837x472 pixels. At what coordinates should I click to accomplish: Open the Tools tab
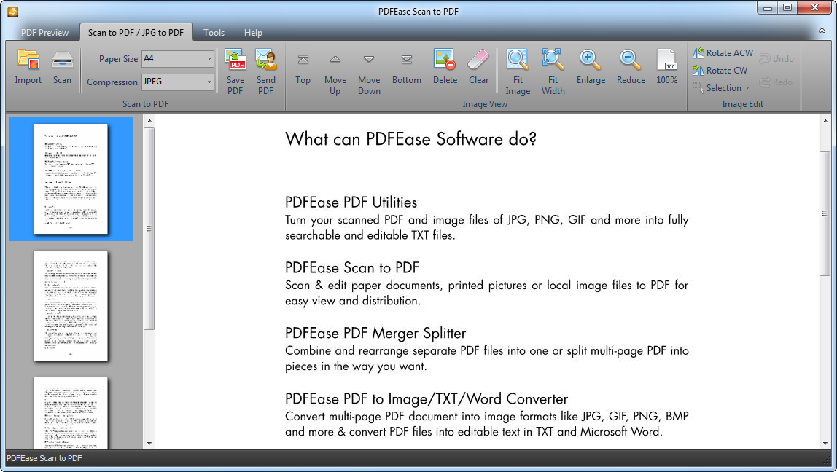point(214,33)
